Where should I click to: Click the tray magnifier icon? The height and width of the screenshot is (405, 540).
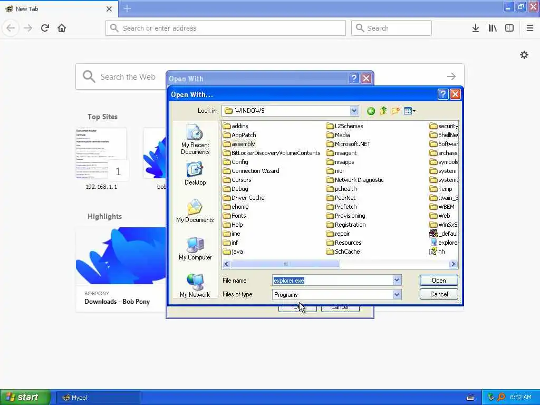point(502,397)
